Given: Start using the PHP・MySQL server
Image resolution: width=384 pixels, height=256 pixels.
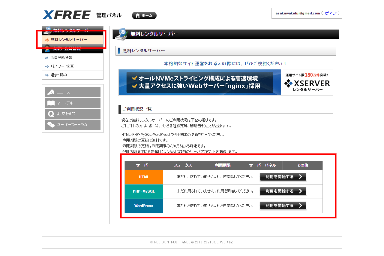Looking at the screenshot, I should (283, 191).
